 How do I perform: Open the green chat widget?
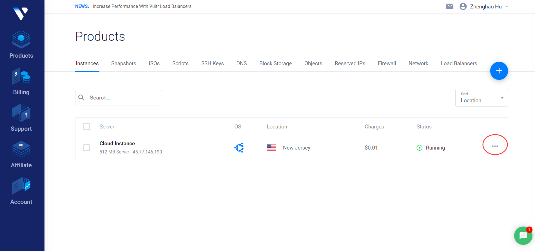point(523,236)
